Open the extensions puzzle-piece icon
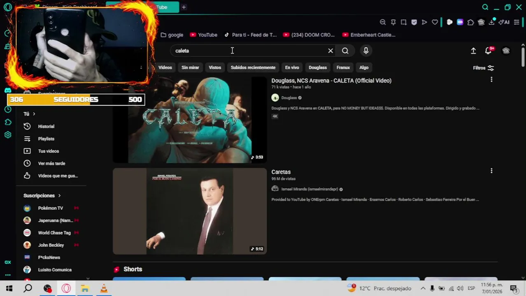 click(470, 22)
